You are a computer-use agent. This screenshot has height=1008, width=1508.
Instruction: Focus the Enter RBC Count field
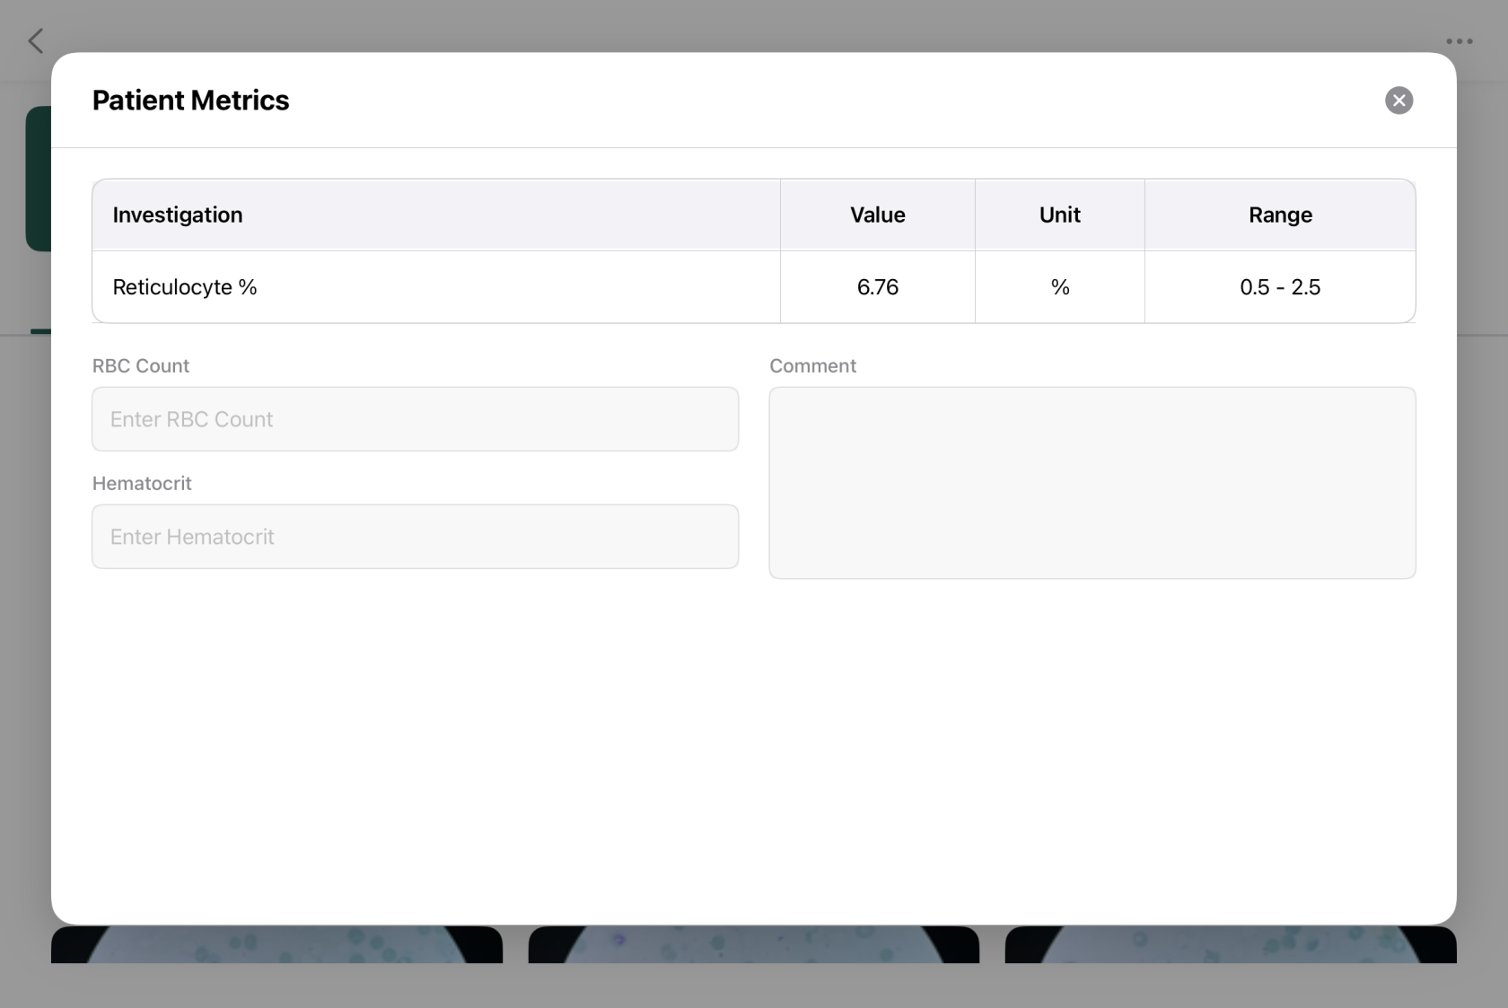click(x=415, y=419)
